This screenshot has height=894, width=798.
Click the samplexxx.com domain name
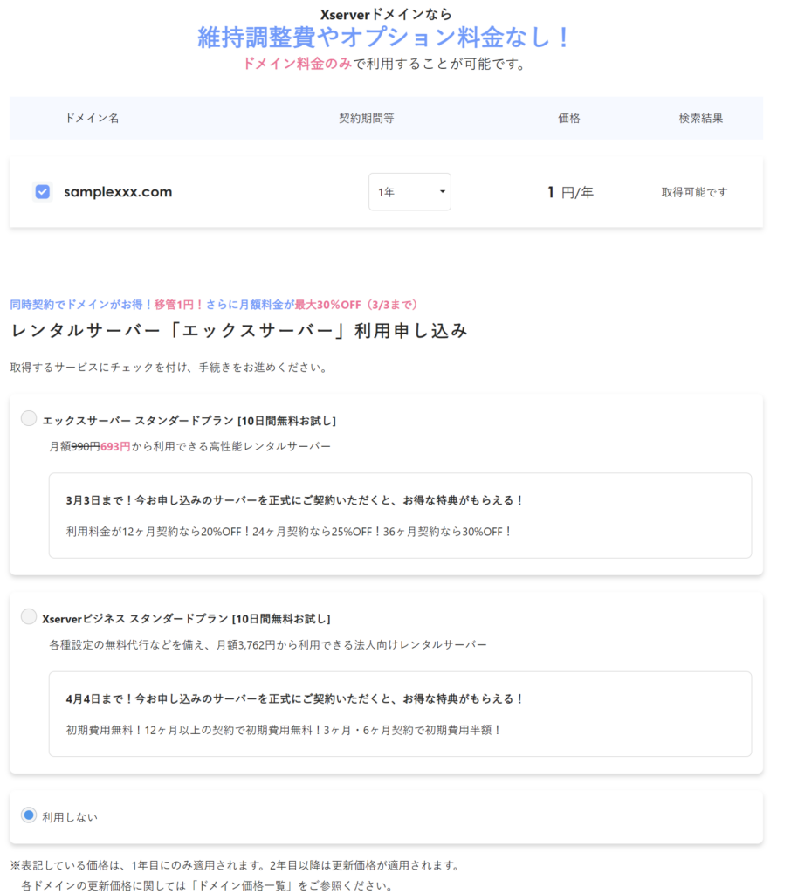tap(118, 192)
